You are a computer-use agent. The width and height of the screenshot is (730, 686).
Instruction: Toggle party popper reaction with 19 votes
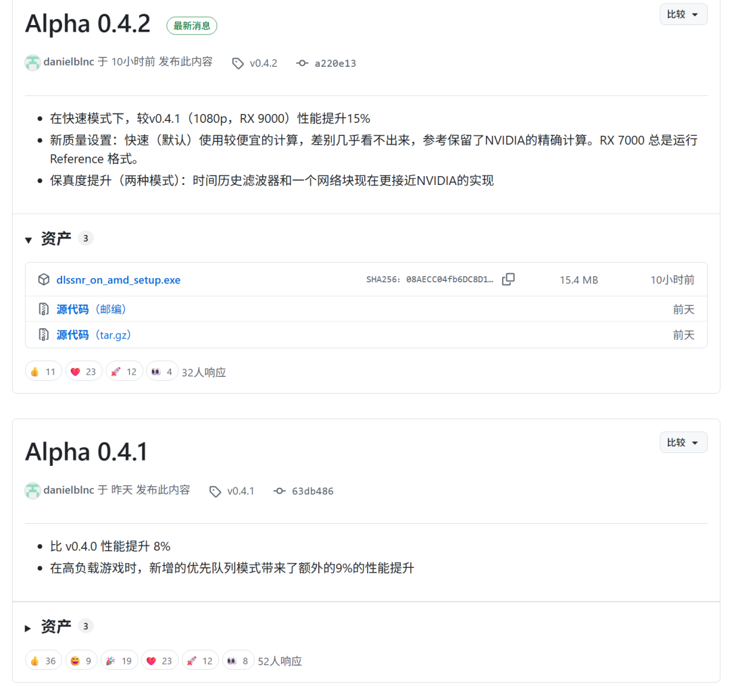(119, 660)
